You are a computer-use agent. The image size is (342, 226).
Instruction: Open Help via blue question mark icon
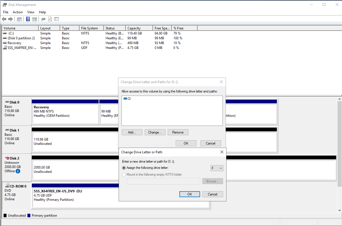(28, 19)
